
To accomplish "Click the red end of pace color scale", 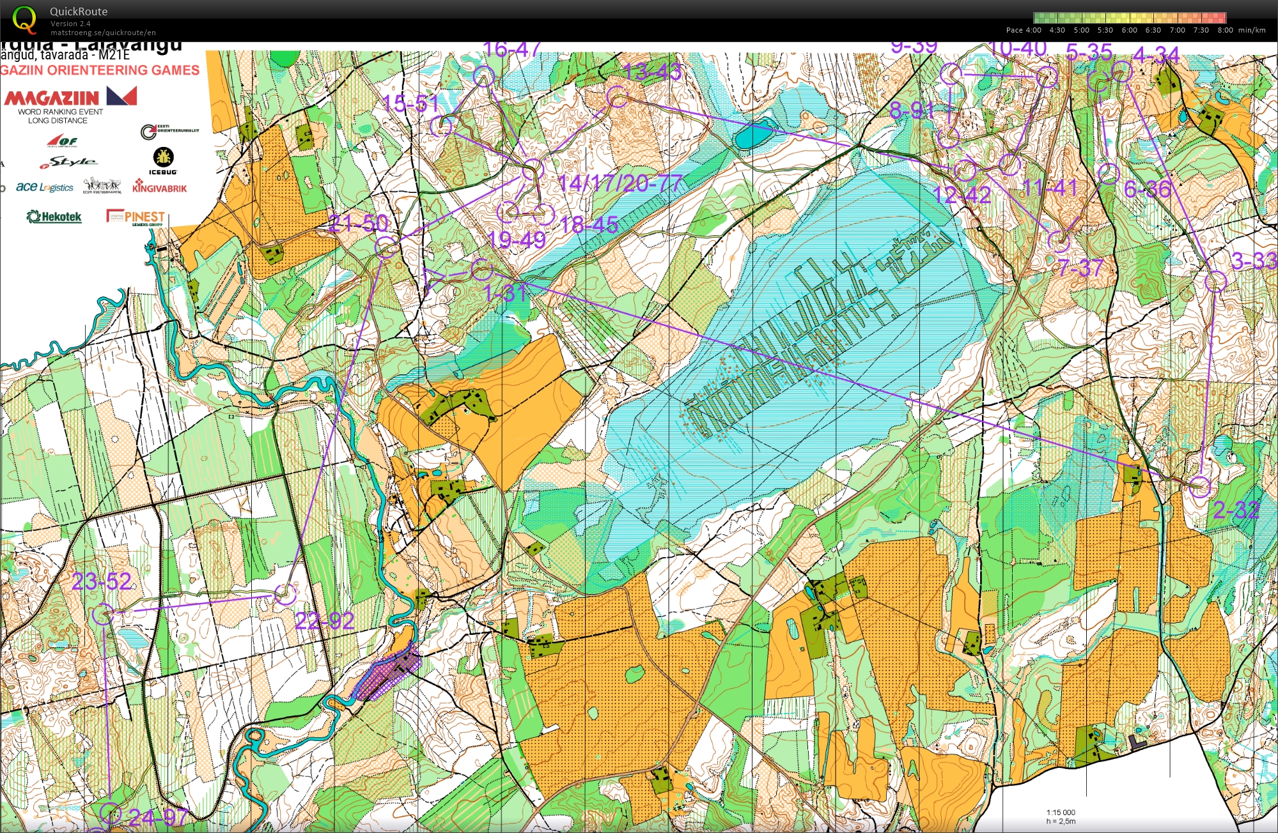I will tap(1221, 18).
